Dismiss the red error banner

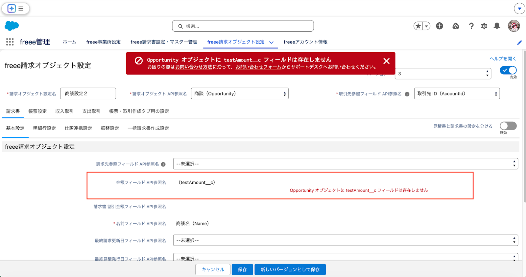coord(387,61)
